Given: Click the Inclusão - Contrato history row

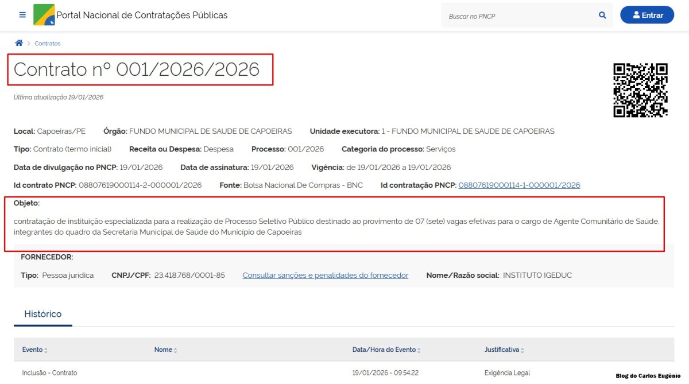Looking at the screenshot, I should (49, 373).
